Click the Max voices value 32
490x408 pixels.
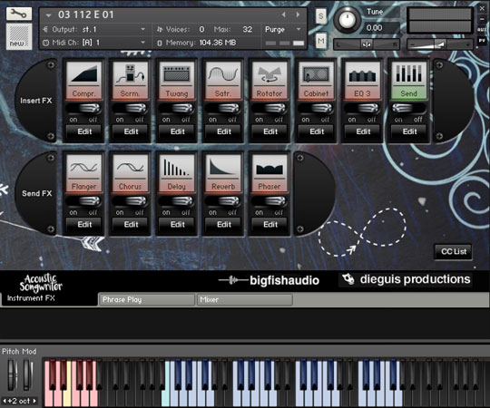[x=247, y=29]
